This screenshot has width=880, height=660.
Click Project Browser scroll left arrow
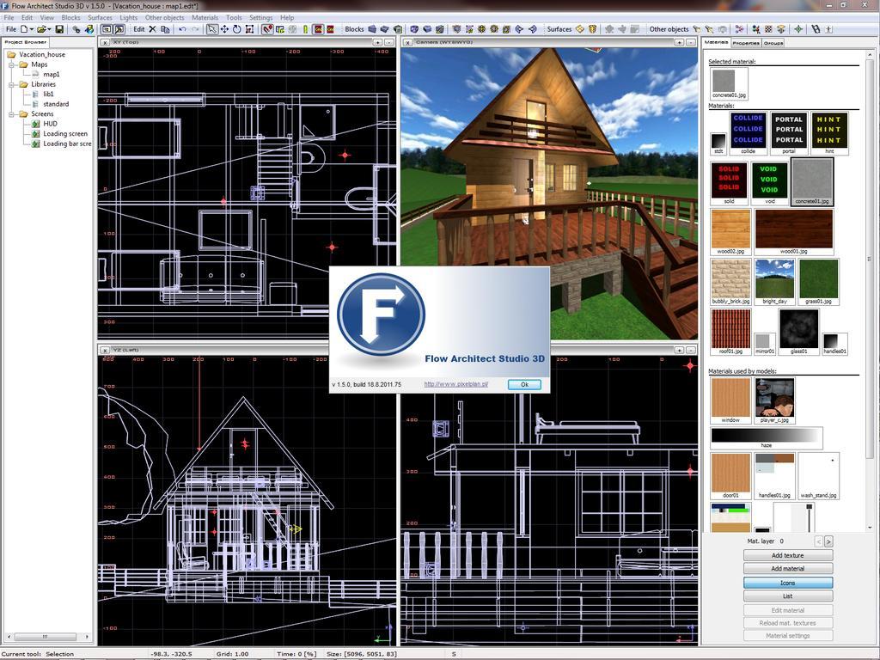[x=9, y=637]
